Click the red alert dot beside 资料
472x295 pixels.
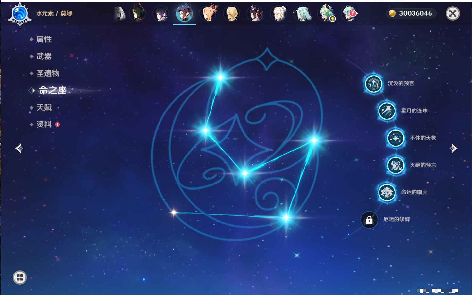tap(58, 125)
